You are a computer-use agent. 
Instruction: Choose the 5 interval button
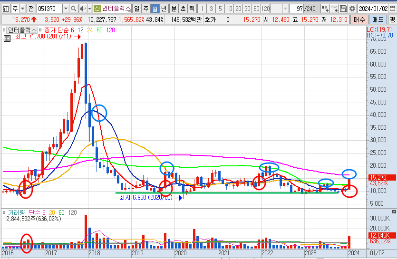click(220, 9)
